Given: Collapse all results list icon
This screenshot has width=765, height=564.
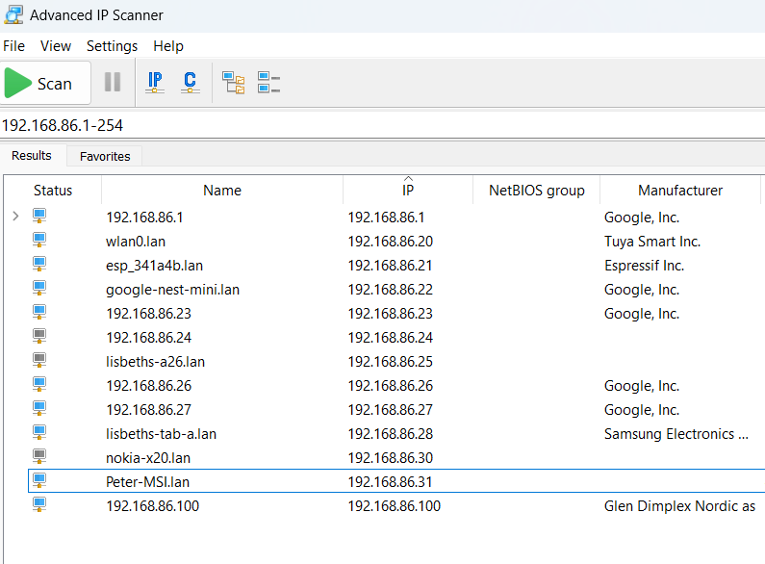Looking at the screenshot, I should (268, 83).
